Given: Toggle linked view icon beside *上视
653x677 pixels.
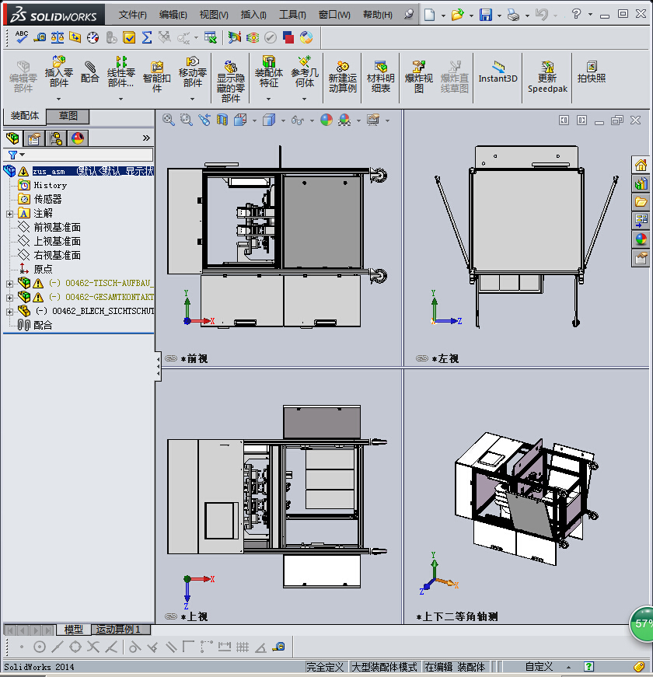Looking at the screenshot, I should click(171, 616).
